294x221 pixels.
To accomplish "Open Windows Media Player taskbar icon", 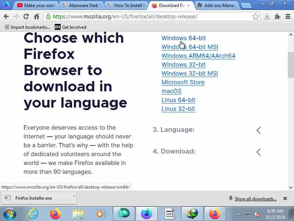I will pyautogui.click(x=101, y=214).
